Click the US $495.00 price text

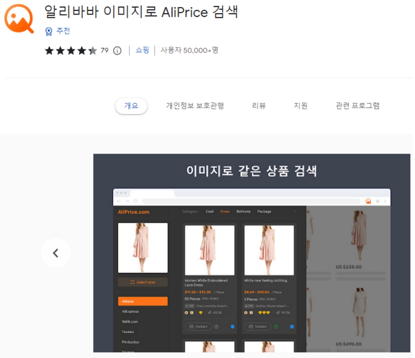348,344
